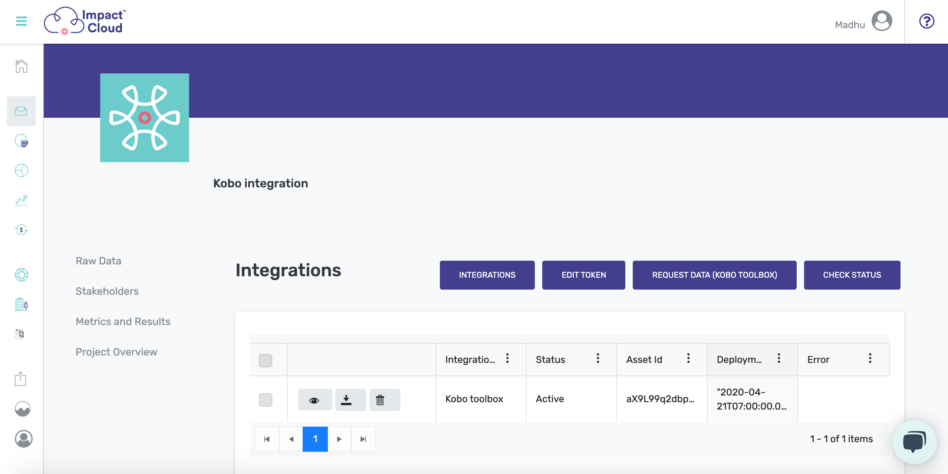Open the chat bubble widget
The width and height of the screenshot is (948, 474).
tap(915, 442)
